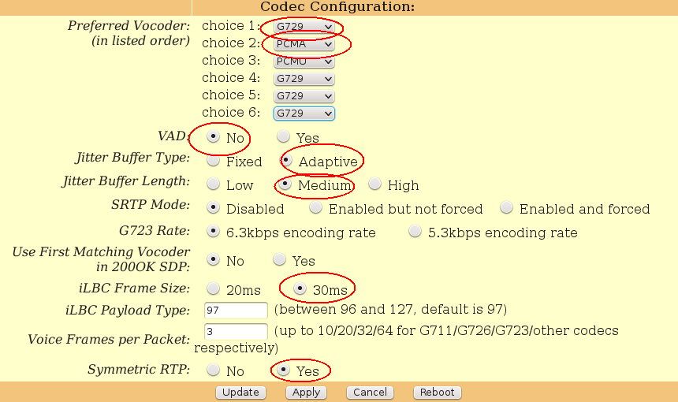Open the choice 1 vocoder dropdown
The image size is (678, 402).
click(x=304, y=28)
